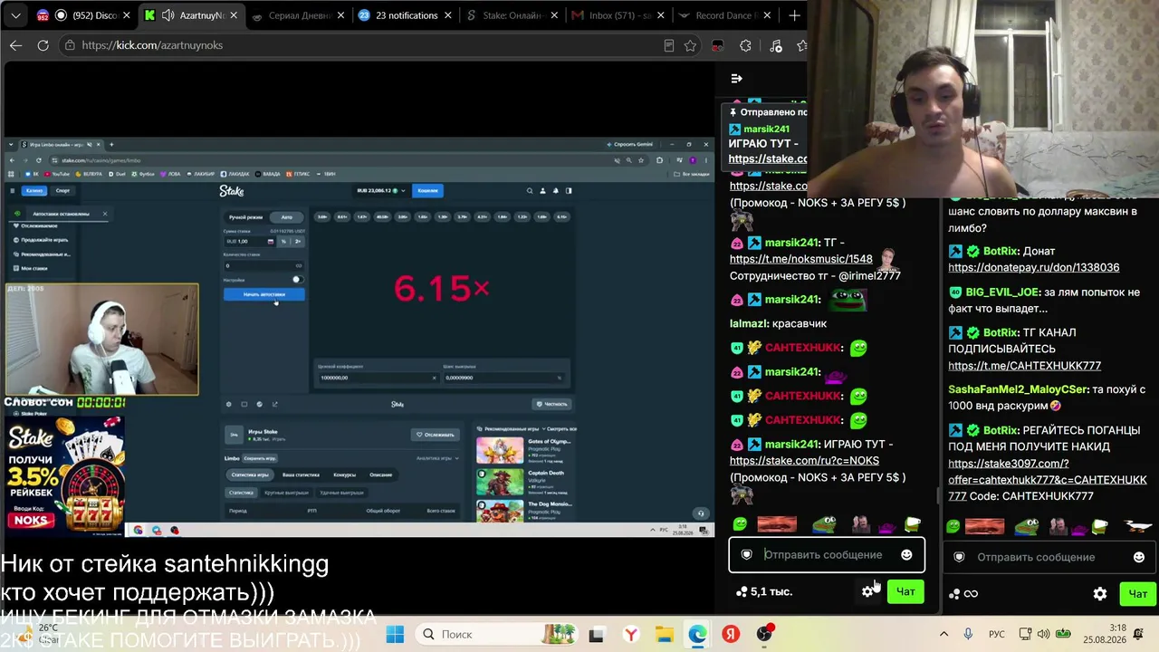This screenshot has width=1159, height=652.
Task: Open 'Ваша статистика' tab in Stake
Action: point(301,475)
